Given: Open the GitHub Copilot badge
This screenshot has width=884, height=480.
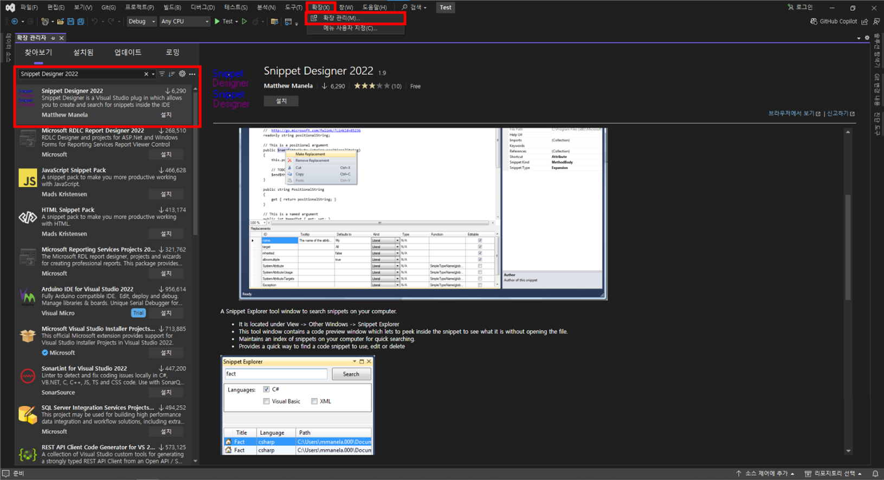Looking at the screenshot, I should (834, 22).
